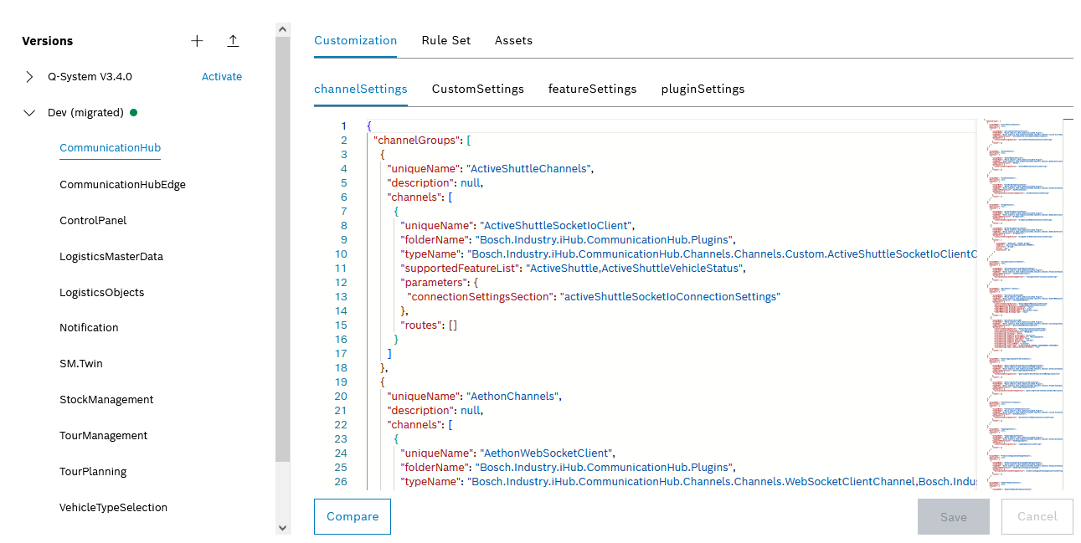The image size is (1081, 543).
Task: Open StockManagement module
Action: 106,400
